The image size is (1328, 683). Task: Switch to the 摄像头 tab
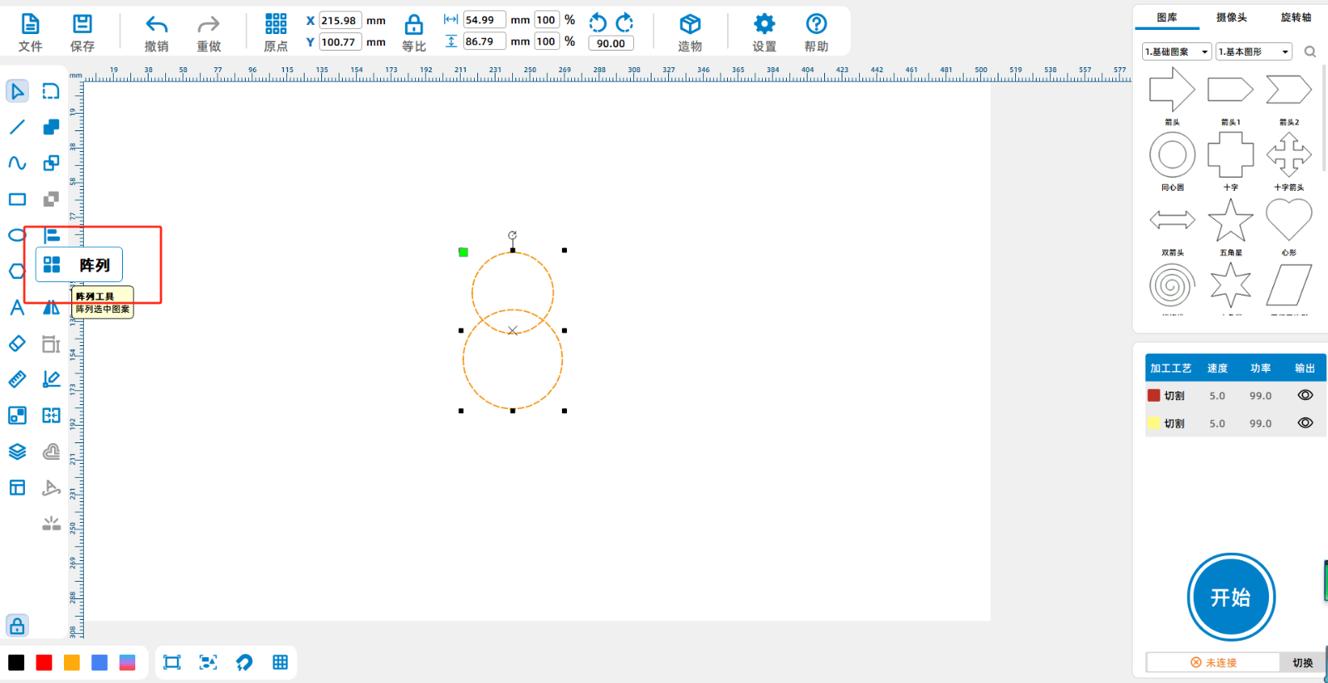[x=1231, y=17]
